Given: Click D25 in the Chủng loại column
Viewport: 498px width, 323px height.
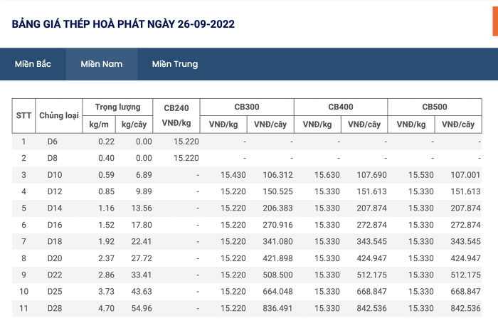Looking at the screenshot, I should [x=55, y=292].
